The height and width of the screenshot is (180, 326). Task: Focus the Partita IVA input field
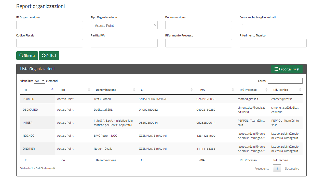pyautogui.click(x=124, y=43)
